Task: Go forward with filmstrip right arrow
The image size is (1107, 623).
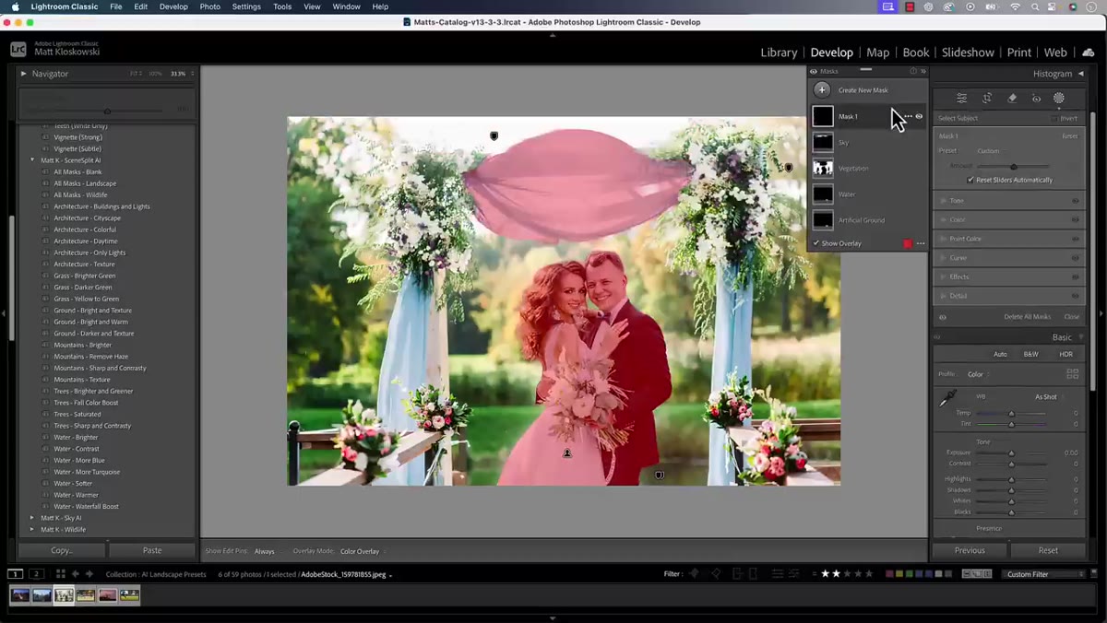Action: [x=89, y=574]
